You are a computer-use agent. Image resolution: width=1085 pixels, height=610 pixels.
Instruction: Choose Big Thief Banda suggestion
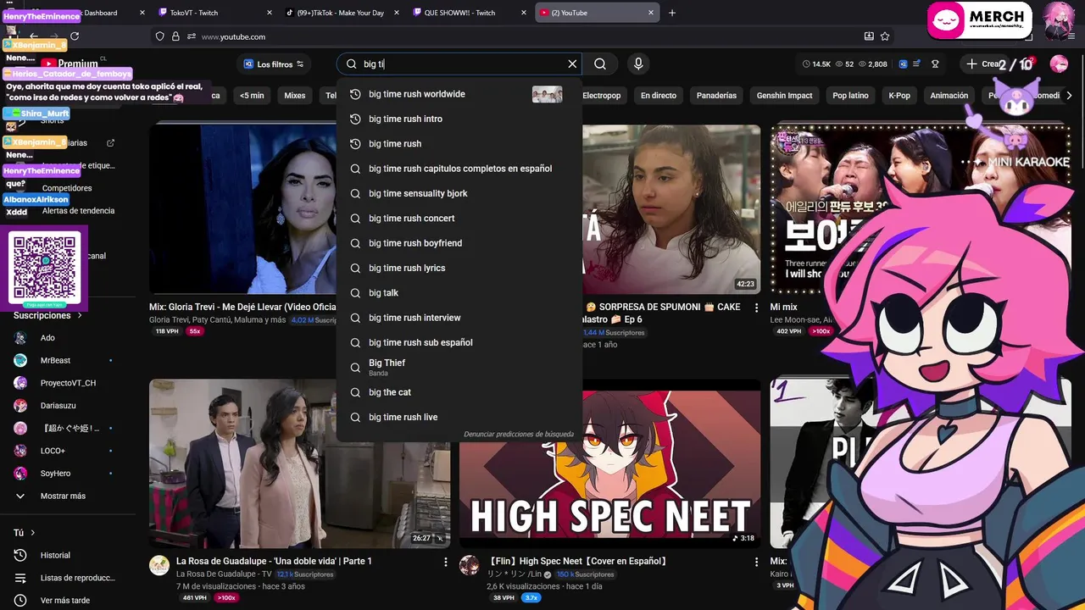point(459,367)
